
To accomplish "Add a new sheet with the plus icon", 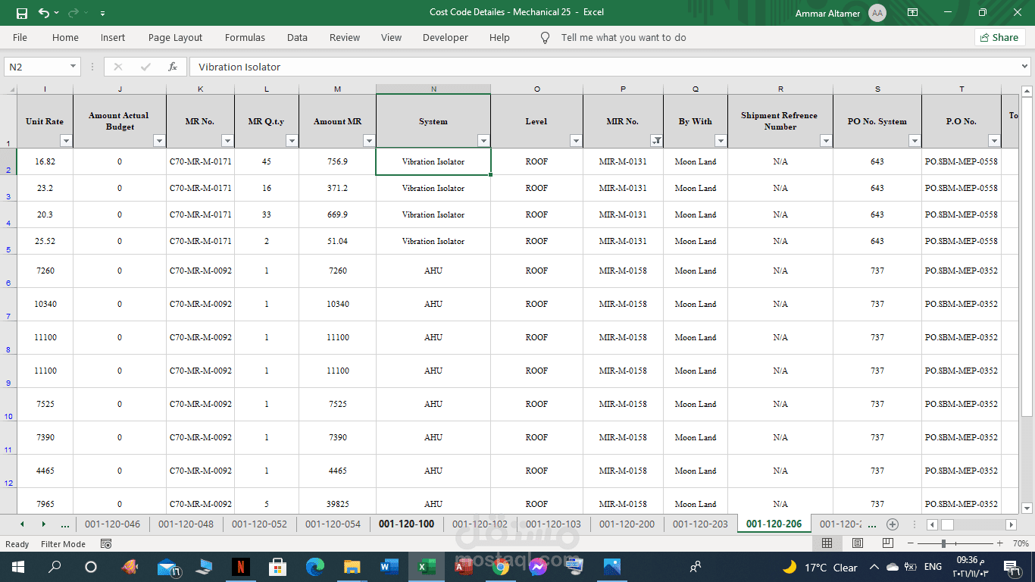I will (x=893, y=524).
